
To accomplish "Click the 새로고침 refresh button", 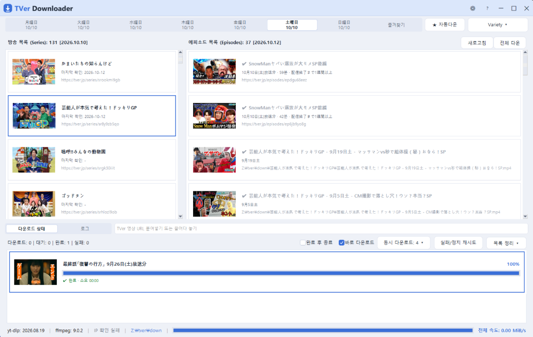I will point(477,43).
